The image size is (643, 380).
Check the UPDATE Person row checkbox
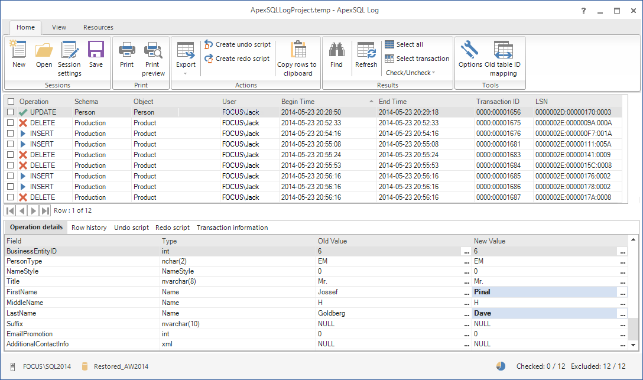(11, 112)
